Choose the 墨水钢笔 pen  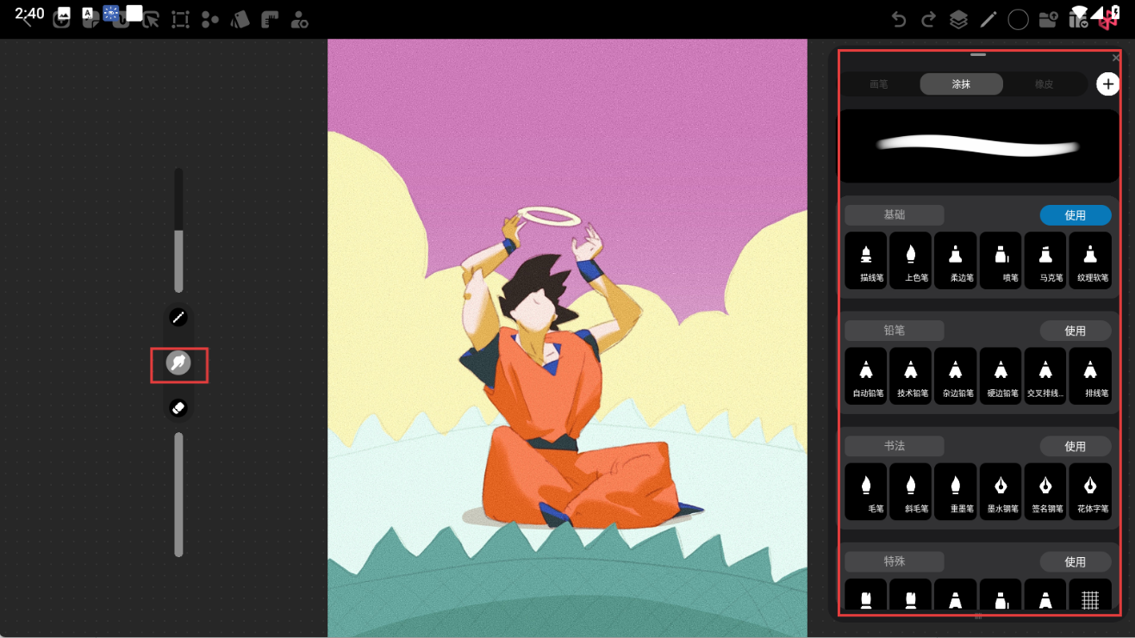tap(1001, 492)
